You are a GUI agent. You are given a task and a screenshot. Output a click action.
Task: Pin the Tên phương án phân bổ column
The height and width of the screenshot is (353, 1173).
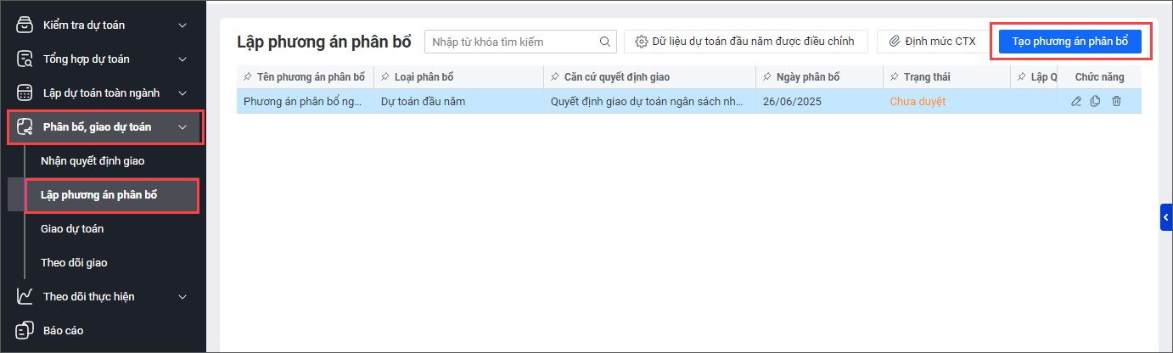point(247,77)
